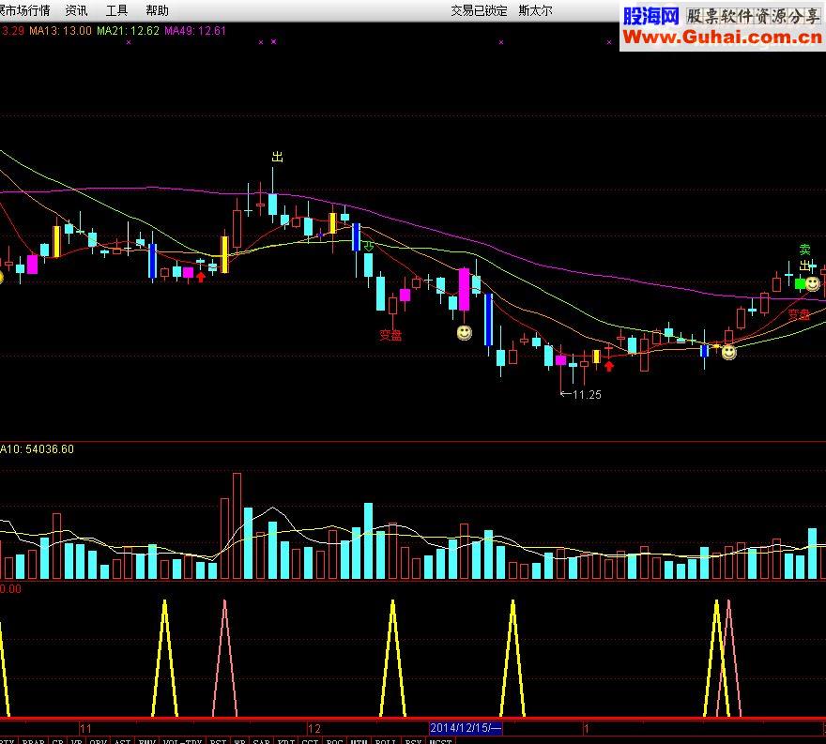Click the green square marker at right
This screenshot has width=826, height=744.
tap(800, 284)
